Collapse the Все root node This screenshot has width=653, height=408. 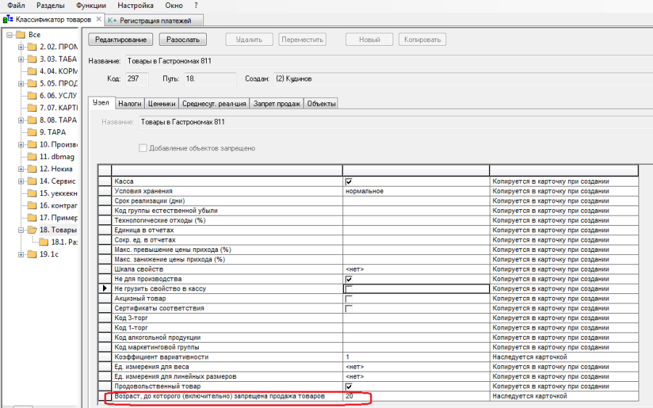9,35
